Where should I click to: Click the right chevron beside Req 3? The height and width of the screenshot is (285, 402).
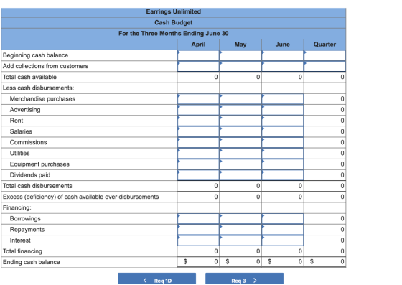tap(255, 280)
